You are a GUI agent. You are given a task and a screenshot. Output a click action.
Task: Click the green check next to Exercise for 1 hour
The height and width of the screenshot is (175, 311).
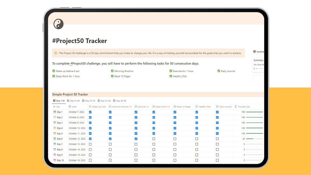coord(171,71)
